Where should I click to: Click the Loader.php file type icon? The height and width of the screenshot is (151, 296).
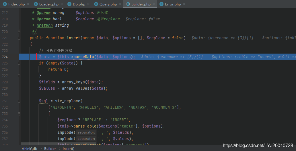tap(36, 4)
